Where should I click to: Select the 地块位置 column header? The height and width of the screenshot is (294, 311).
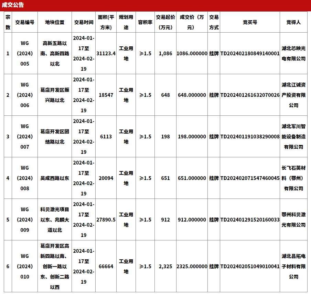[55, 22]
